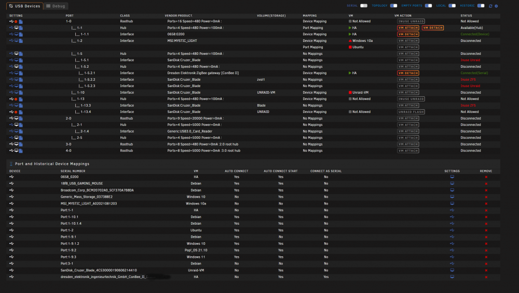
Task: Remove the Port:1-9.2 Pop!_OS mapping
Action: pyautogui.click(x=486, y=251)
